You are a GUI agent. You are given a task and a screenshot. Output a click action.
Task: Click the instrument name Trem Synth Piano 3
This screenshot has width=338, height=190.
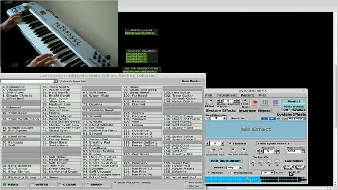280,143
